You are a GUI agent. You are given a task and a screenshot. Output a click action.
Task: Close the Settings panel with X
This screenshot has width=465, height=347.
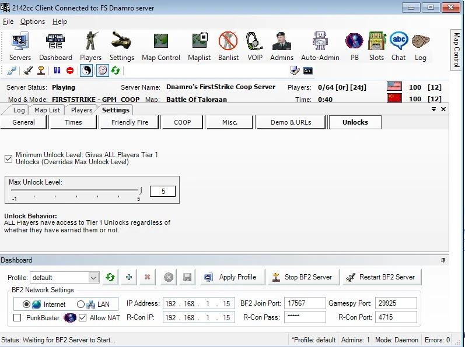point(443,109)
